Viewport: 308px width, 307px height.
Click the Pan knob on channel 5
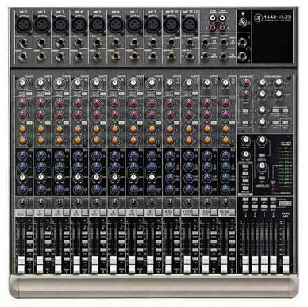pyautogui.click(x=96, y=203)
